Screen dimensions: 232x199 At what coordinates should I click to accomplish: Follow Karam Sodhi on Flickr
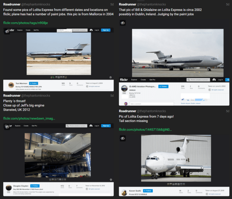pos(148,191)
